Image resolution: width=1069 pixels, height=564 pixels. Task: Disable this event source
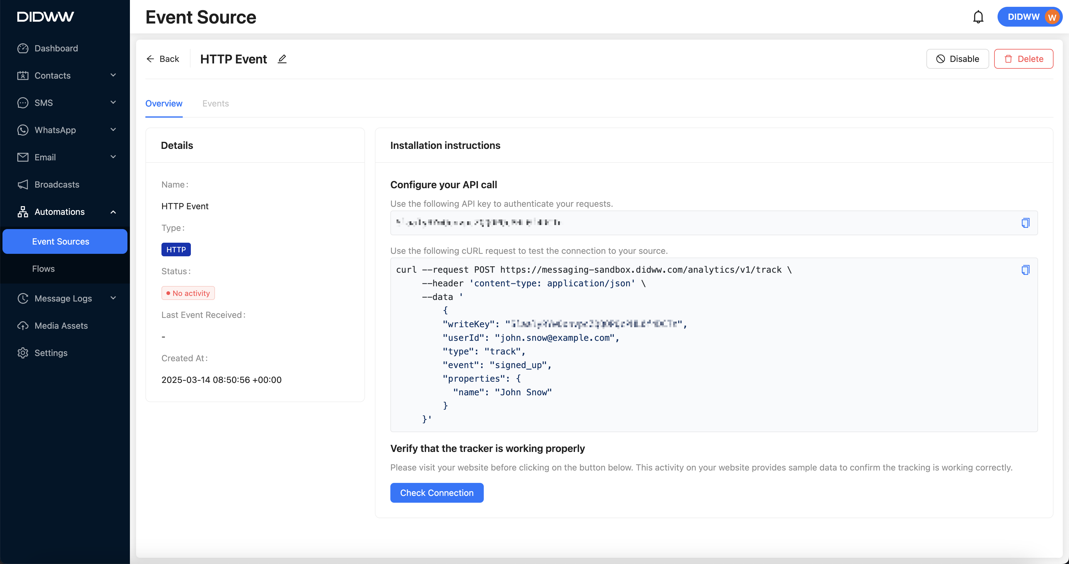coord(957,59)
